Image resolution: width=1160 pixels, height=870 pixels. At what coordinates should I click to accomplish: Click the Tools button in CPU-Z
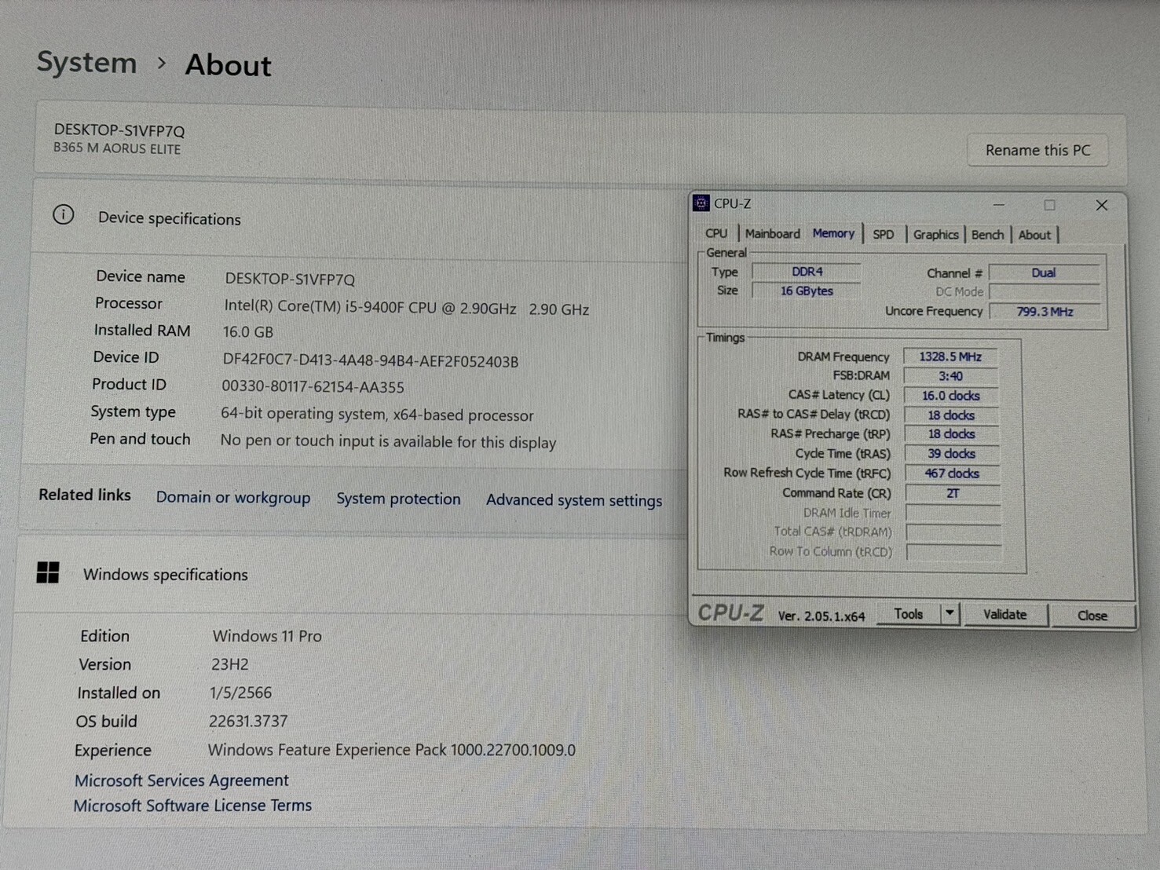pos(908,614)
